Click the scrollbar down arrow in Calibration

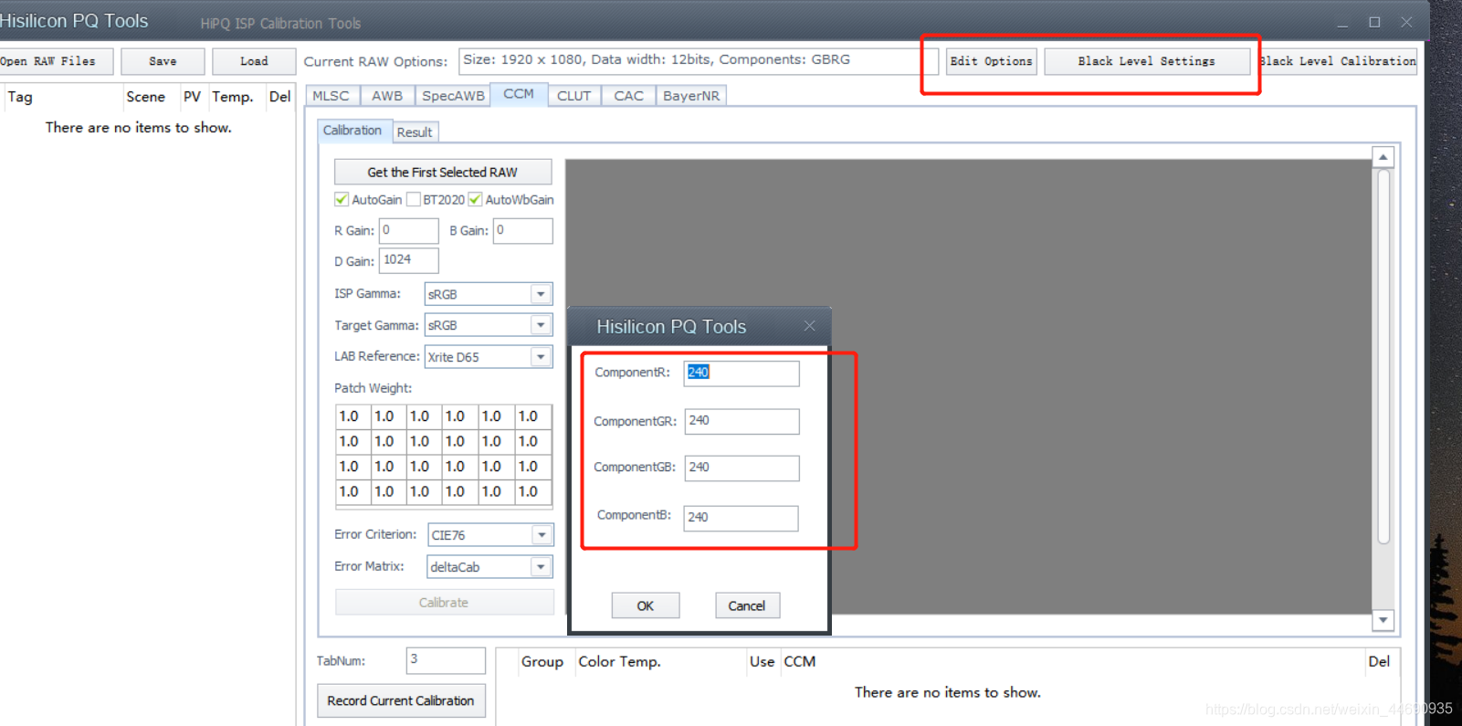[1383, 620]
